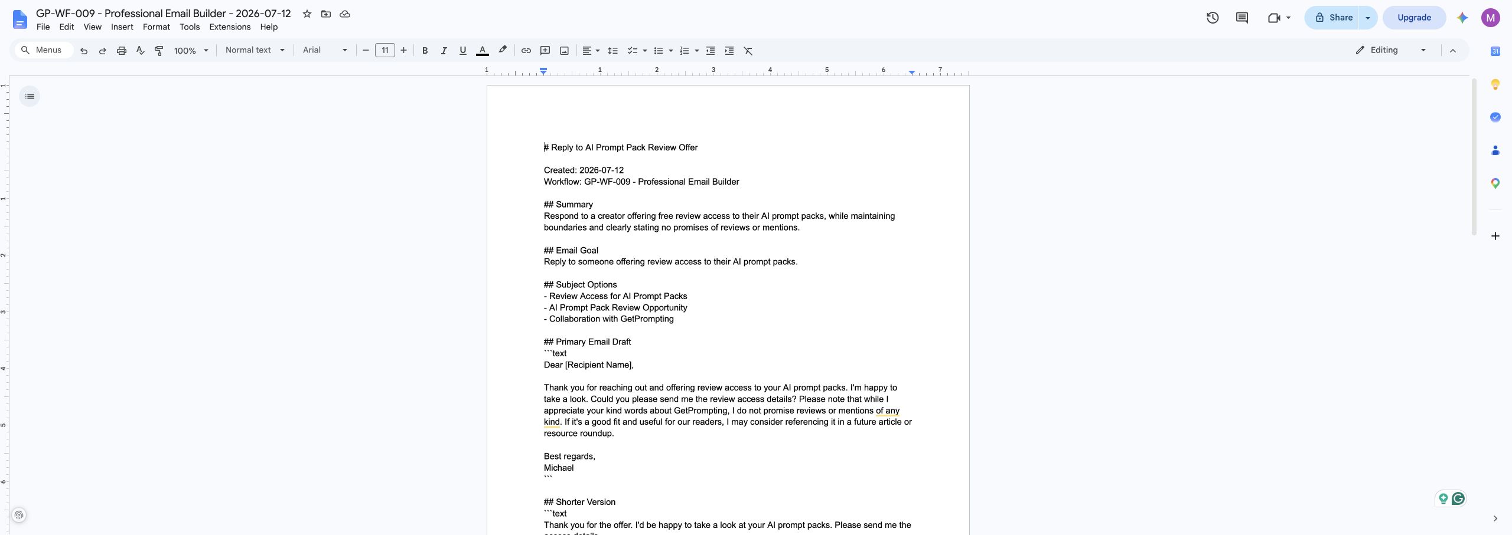This screenshot has width=1512, height=535.
Task: Redo the last action
Action: coord(103,51)
